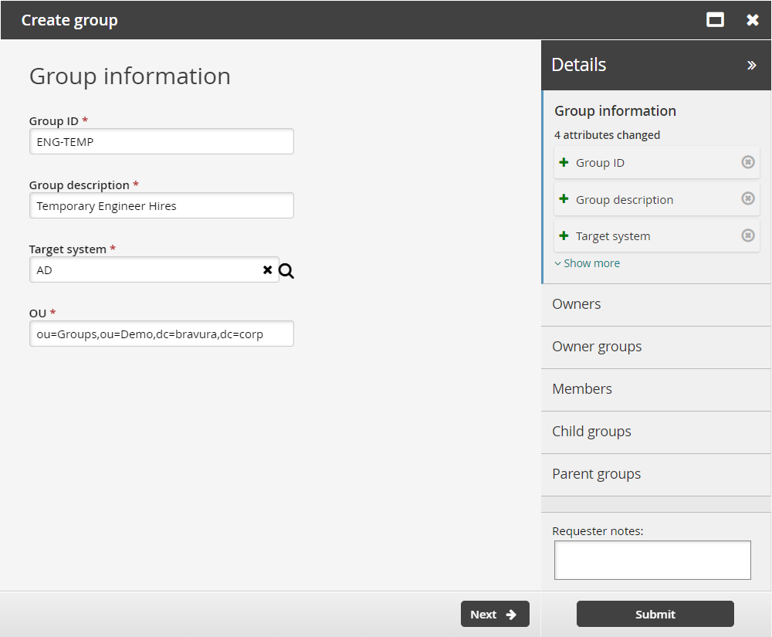Viewport: 772px width, 637px height.
Task: Remove the Group description changed attribute
Action: 747,198
